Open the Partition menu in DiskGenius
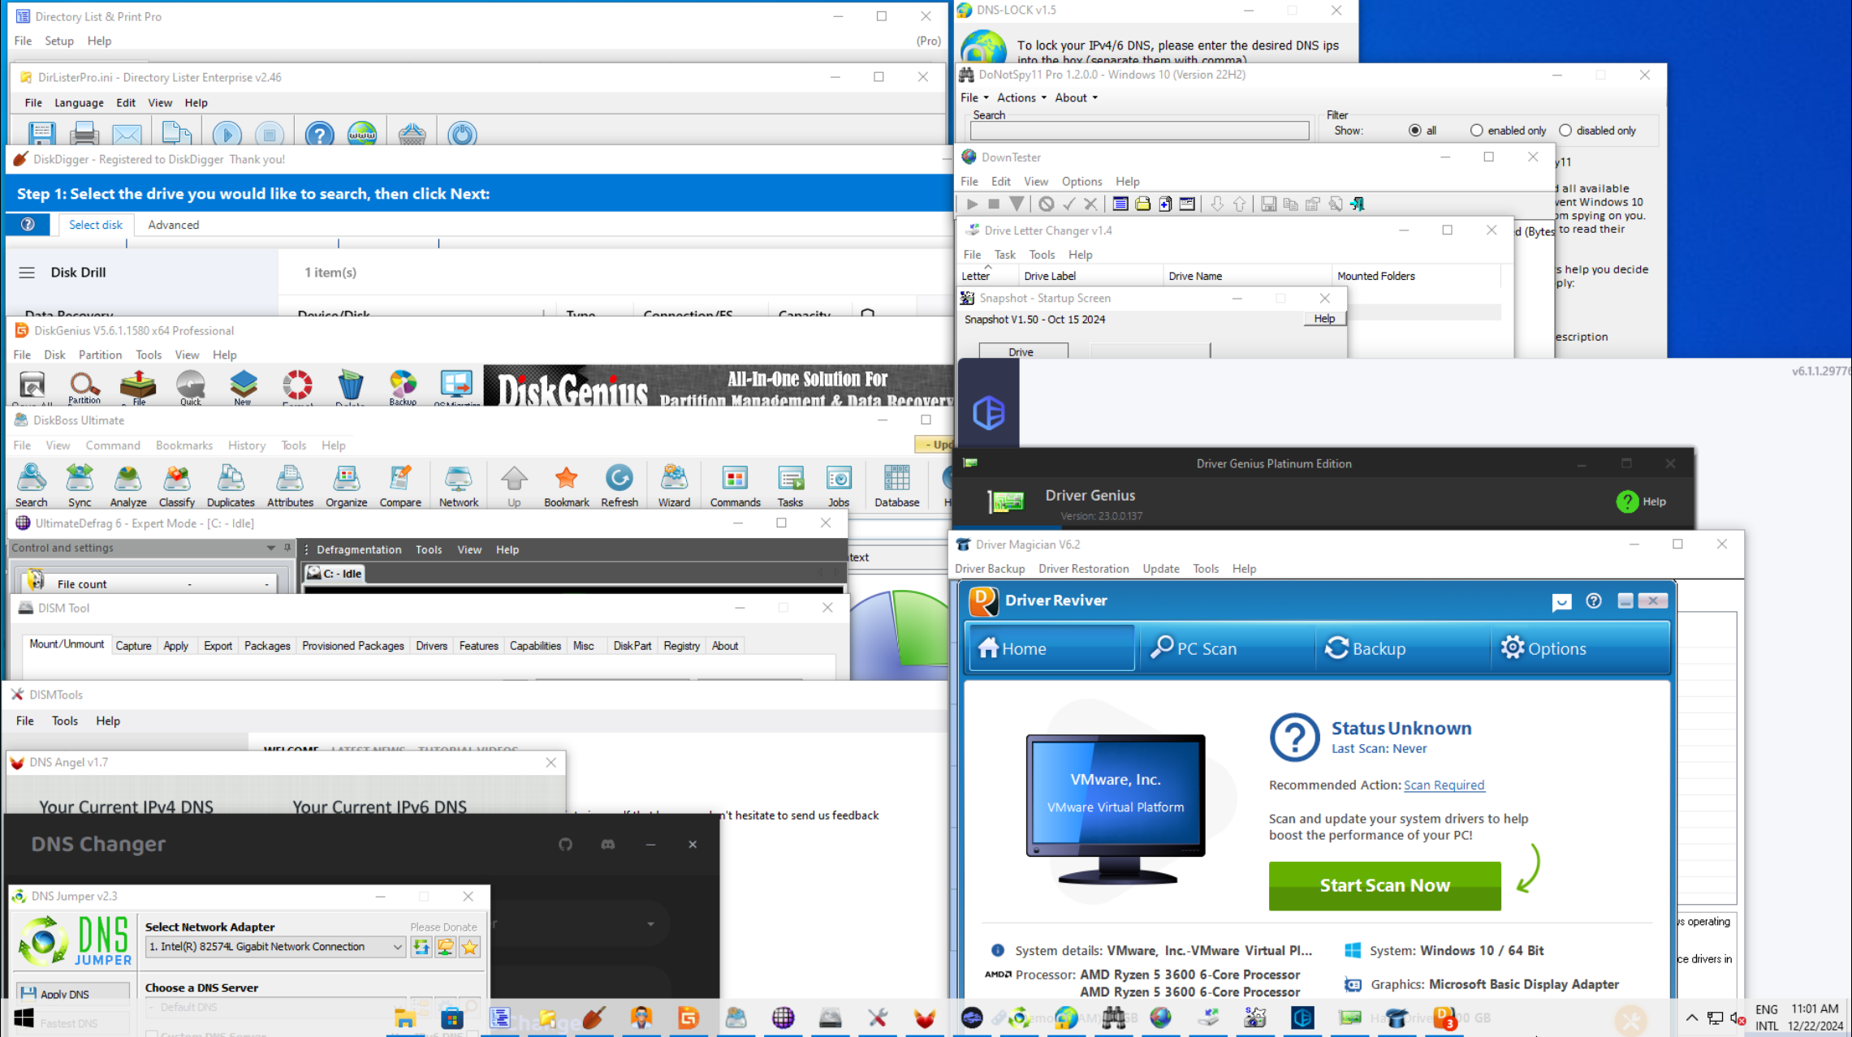The image size is (1852, 1037). coord(100,355)
